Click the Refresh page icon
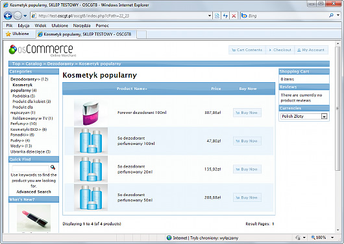This screenshot has height=244, width=344. coord(225,16)
